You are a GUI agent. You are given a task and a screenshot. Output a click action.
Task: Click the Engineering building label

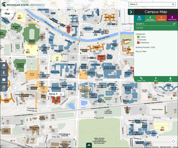click(55, 72)
